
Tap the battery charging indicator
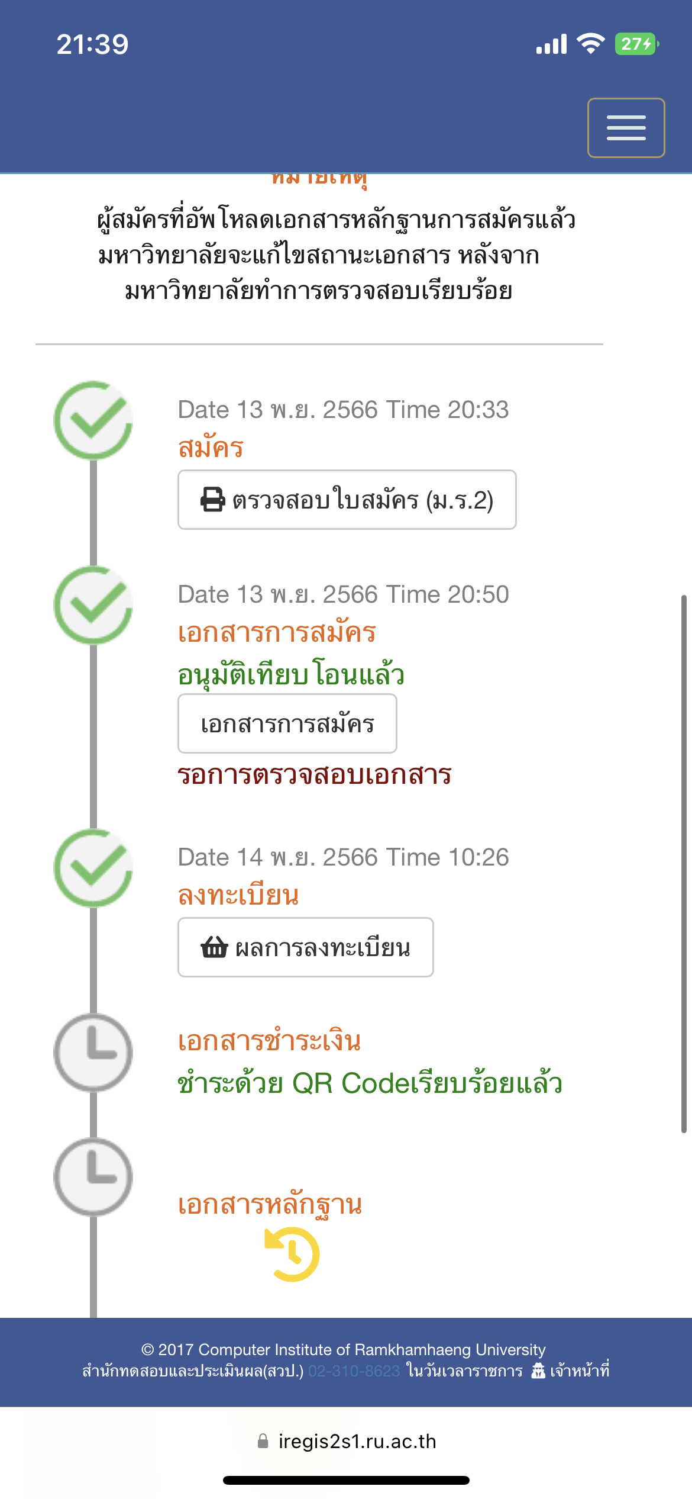point(637,44)
